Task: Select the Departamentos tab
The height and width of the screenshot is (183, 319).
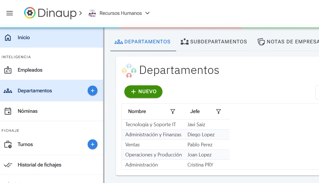Action: click(x=143, y=42)
